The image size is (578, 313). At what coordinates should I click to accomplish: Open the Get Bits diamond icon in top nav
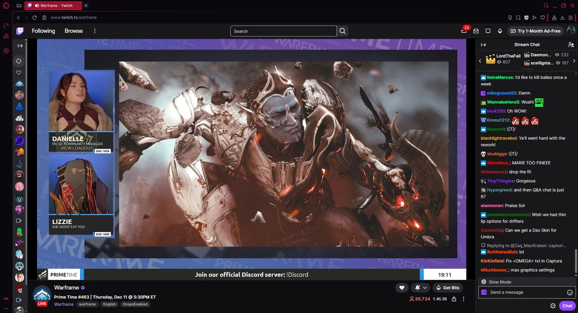[x=500, y=31]
